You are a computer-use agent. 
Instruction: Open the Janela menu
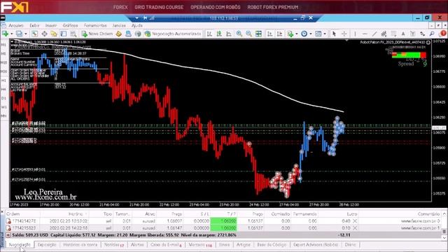(119, 25)
